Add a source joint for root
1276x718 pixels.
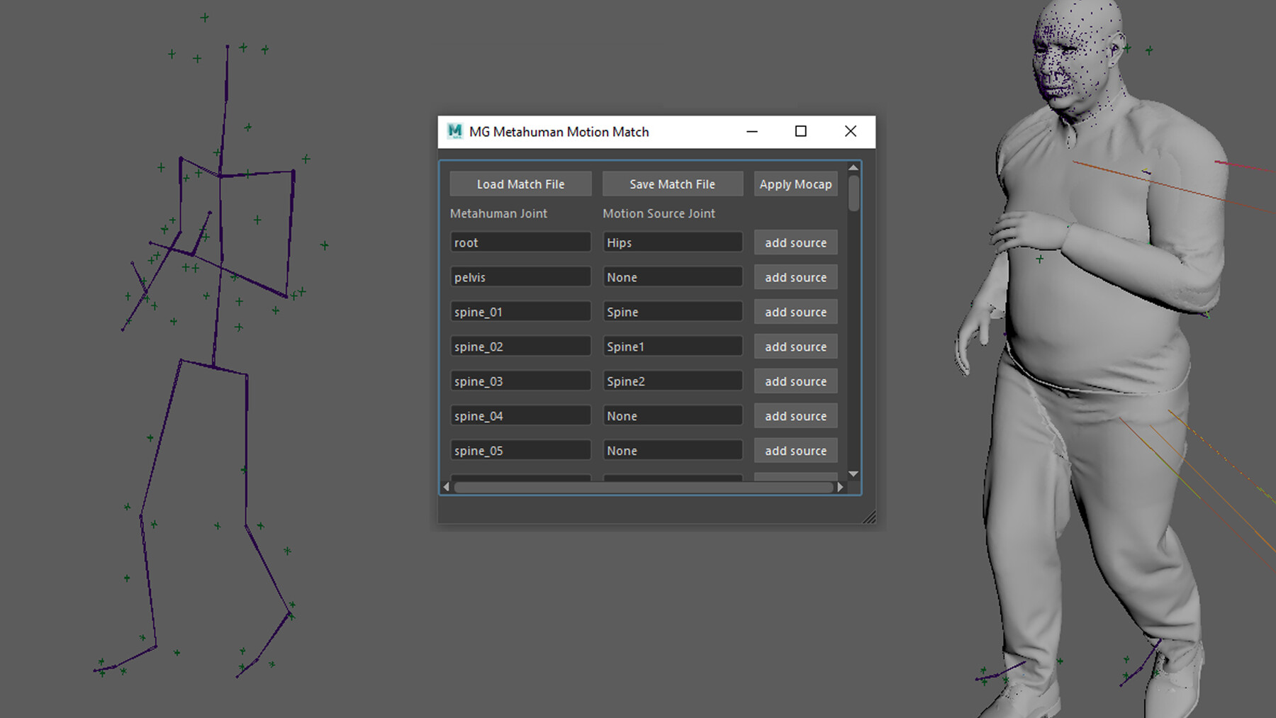[795, 242]
